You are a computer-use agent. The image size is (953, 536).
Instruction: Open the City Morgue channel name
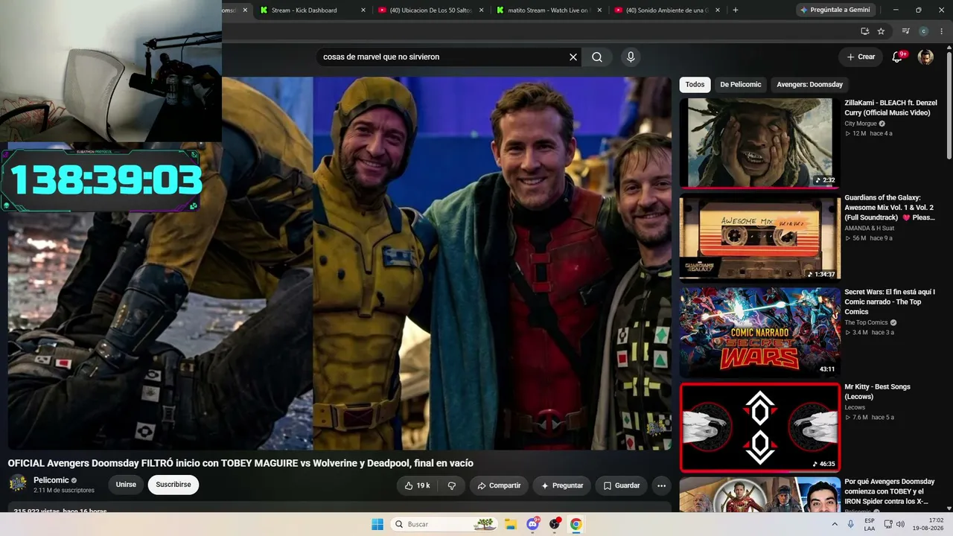(861, 124)
